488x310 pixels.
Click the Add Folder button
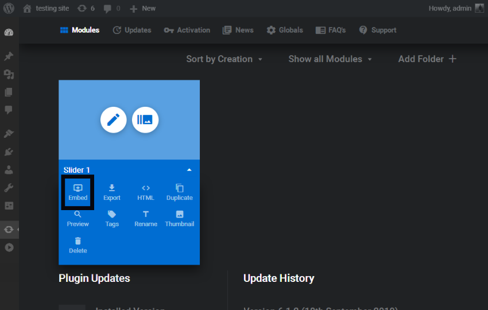pyautogui.click(x=427, y=59)
